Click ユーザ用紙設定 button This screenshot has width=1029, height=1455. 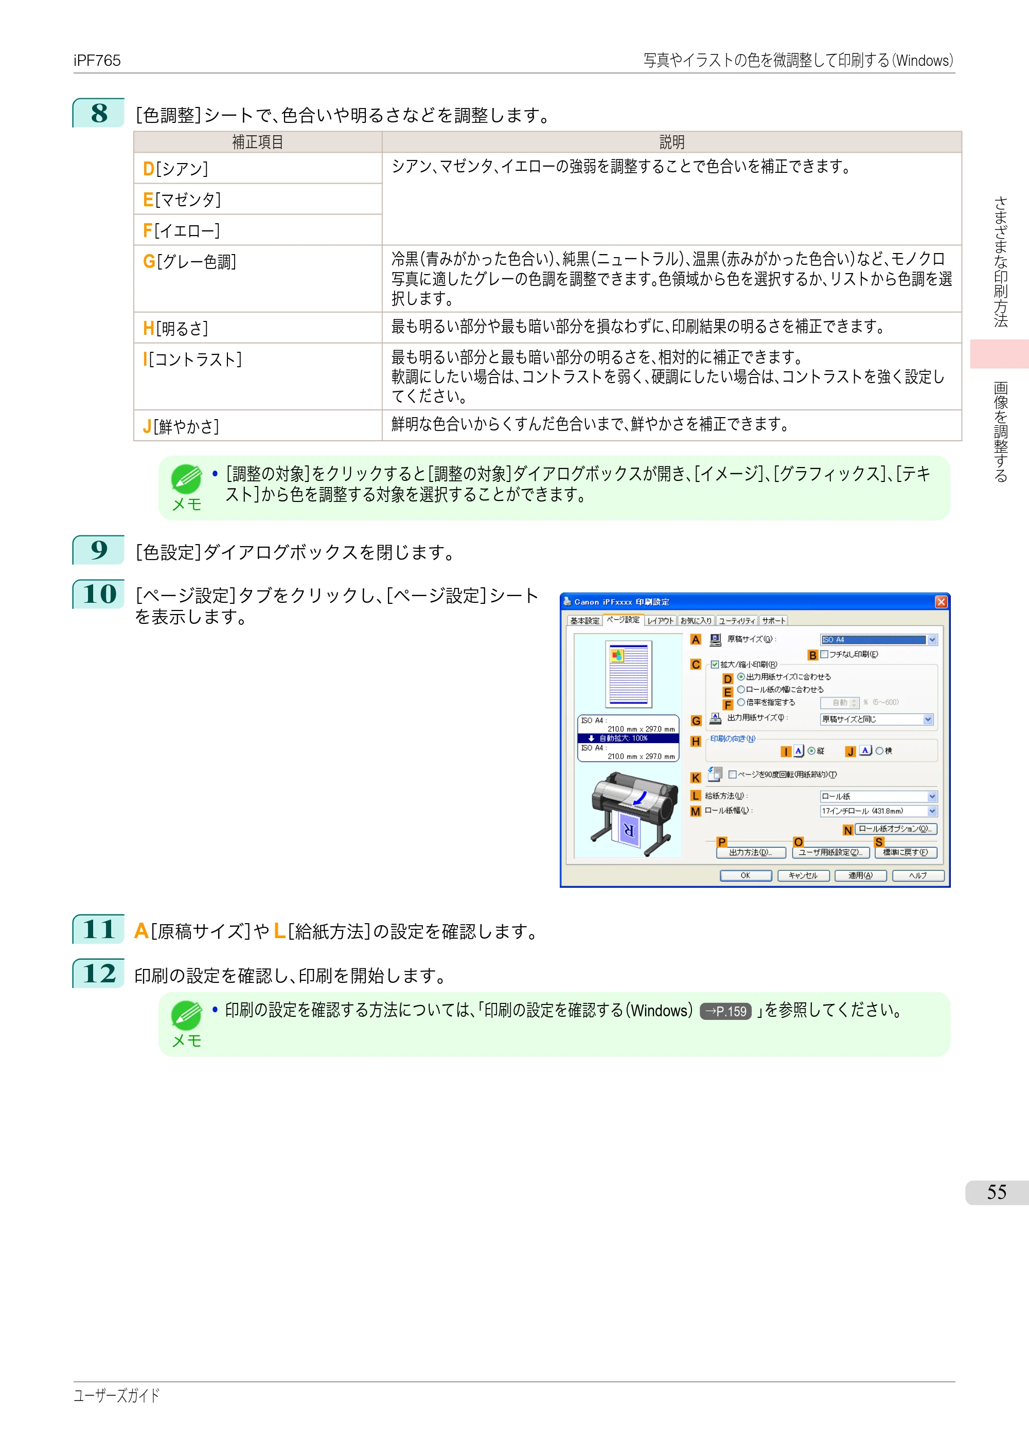click(830, 852)
